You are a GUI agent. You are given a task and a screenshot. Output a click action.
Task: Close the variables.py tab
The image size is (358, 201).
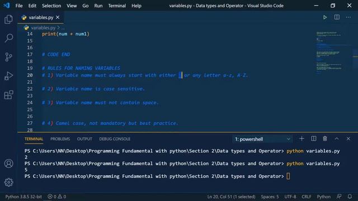click(58, 17)
